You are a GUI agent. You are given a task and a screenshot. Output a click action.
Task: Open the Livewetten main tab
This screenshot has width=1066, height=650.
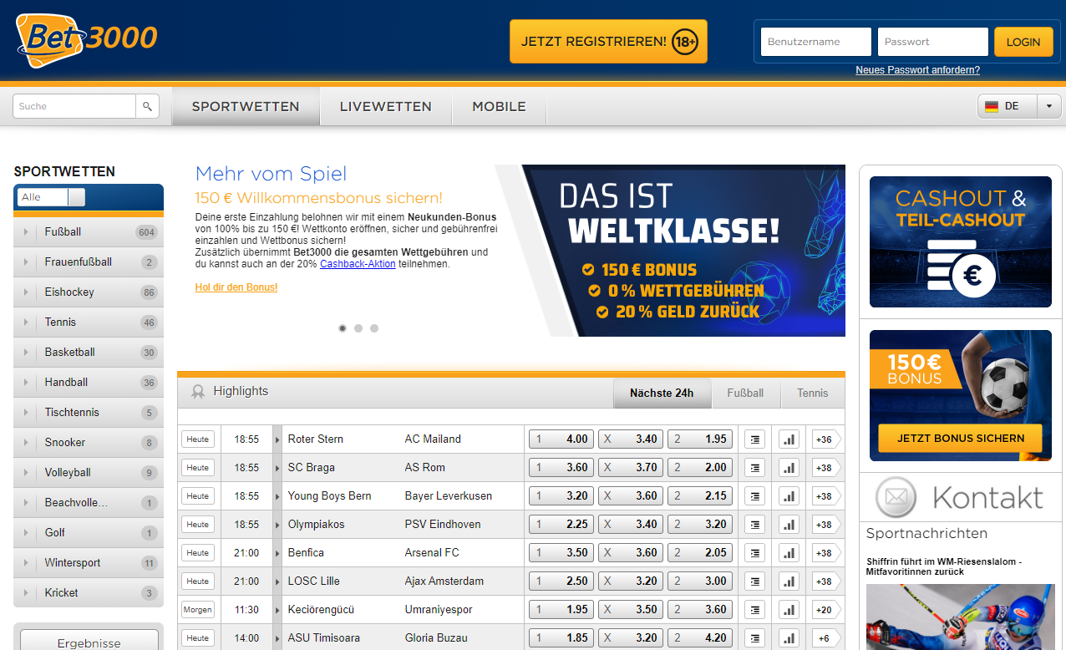[x=386, y=107]
